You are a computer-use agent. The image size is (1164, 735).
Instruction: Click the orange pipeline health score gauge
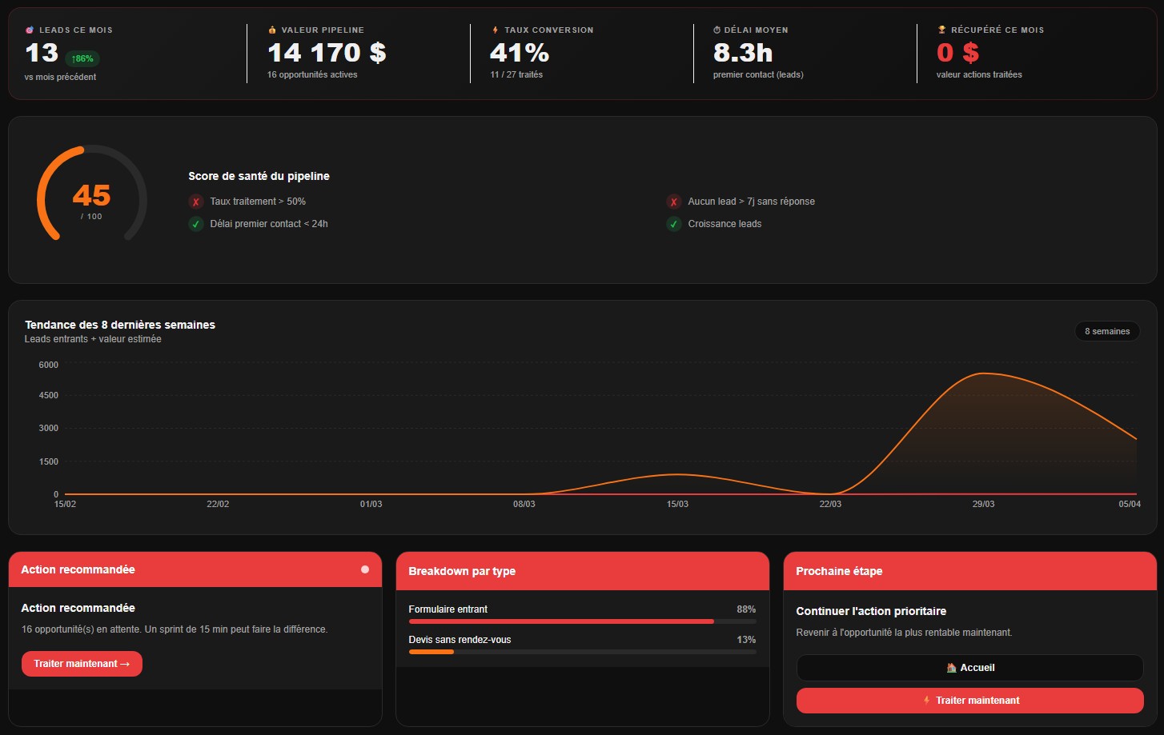pos(91,194)
